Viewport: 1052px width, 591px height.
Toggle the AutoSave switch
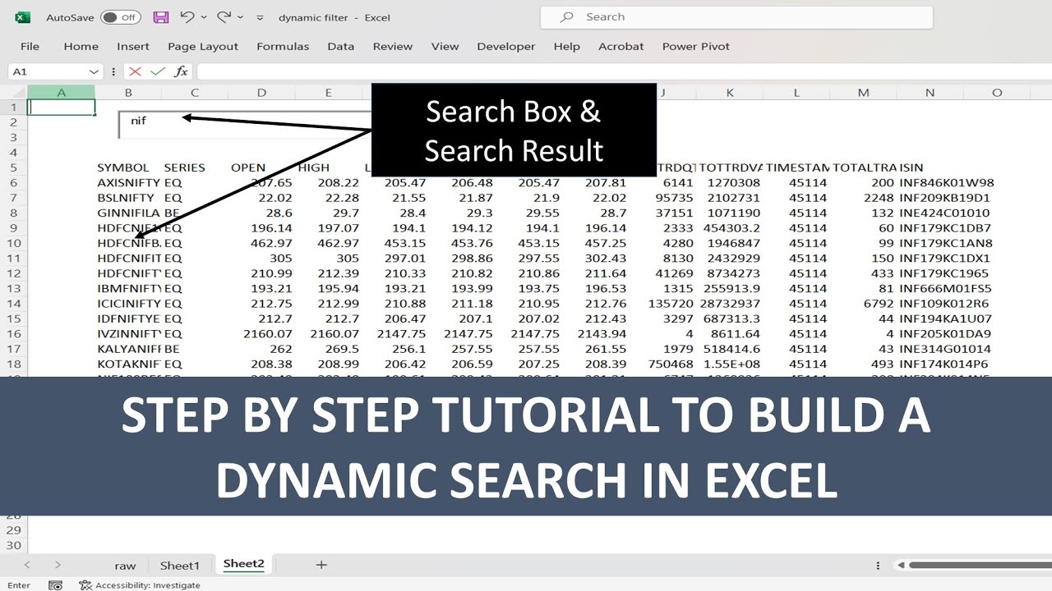coord(121,17)
